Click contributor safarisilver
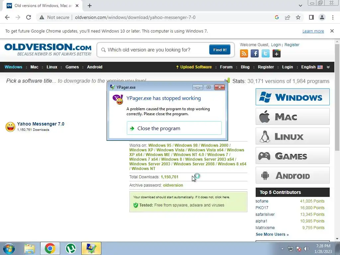Image resolution: width=340 pixels, height=255 pixels. [265, 214]
